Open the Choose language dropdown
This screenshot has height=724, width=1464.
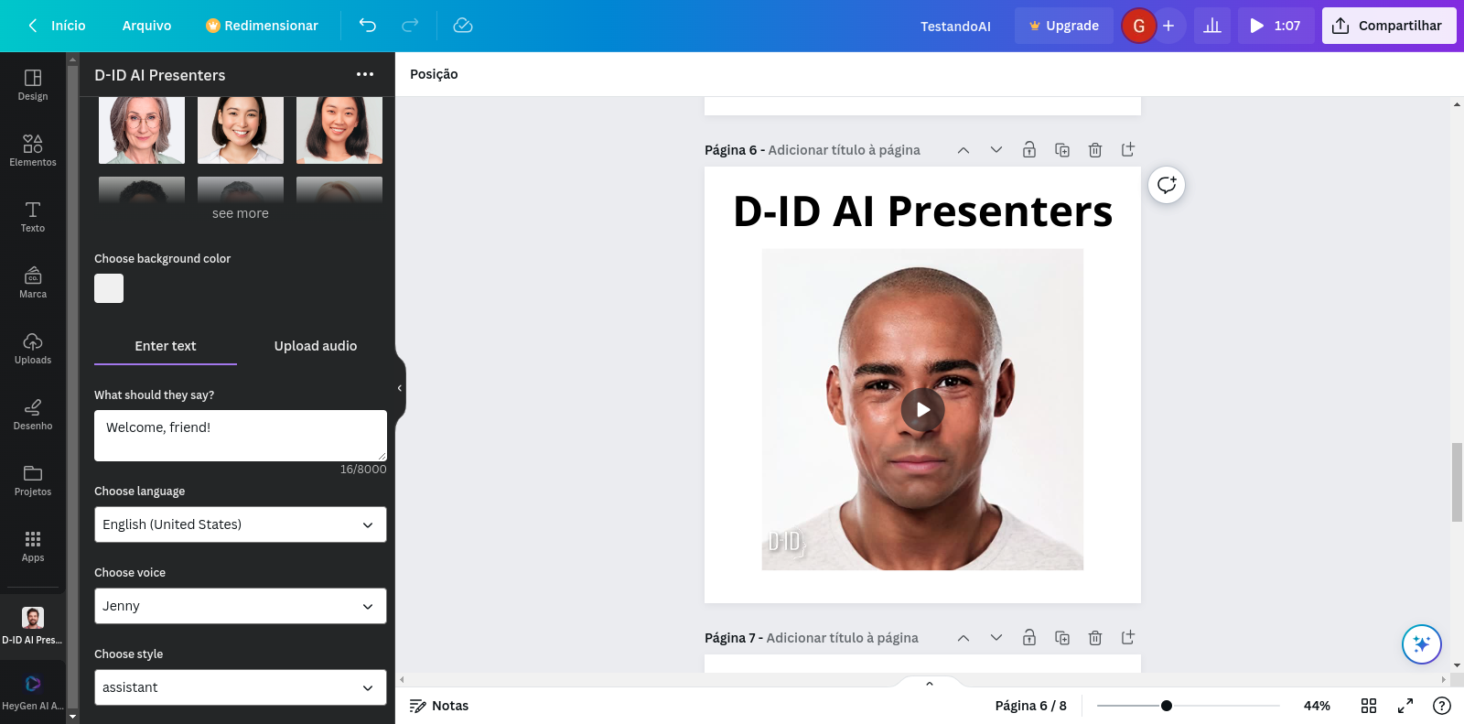(x=241, y=524)
